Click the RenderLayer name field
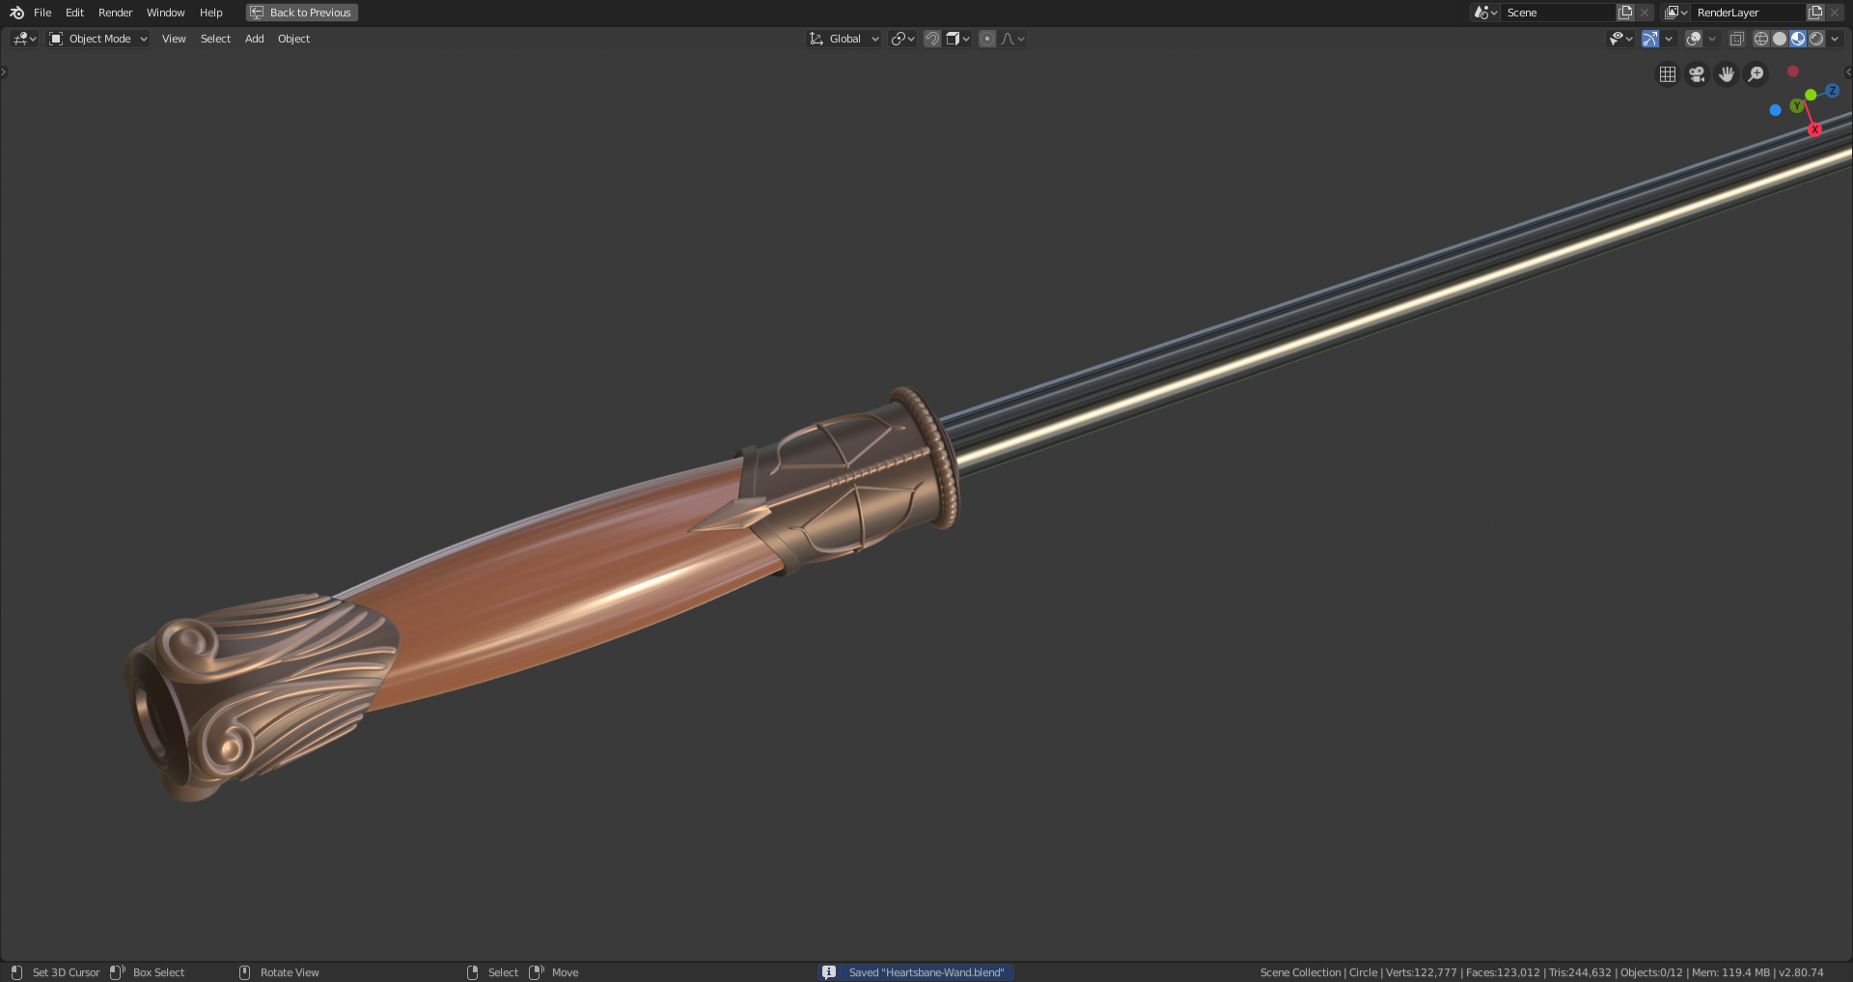Image resolution: width=1853 pixels, height=982 pixels. click(1748, 13)
